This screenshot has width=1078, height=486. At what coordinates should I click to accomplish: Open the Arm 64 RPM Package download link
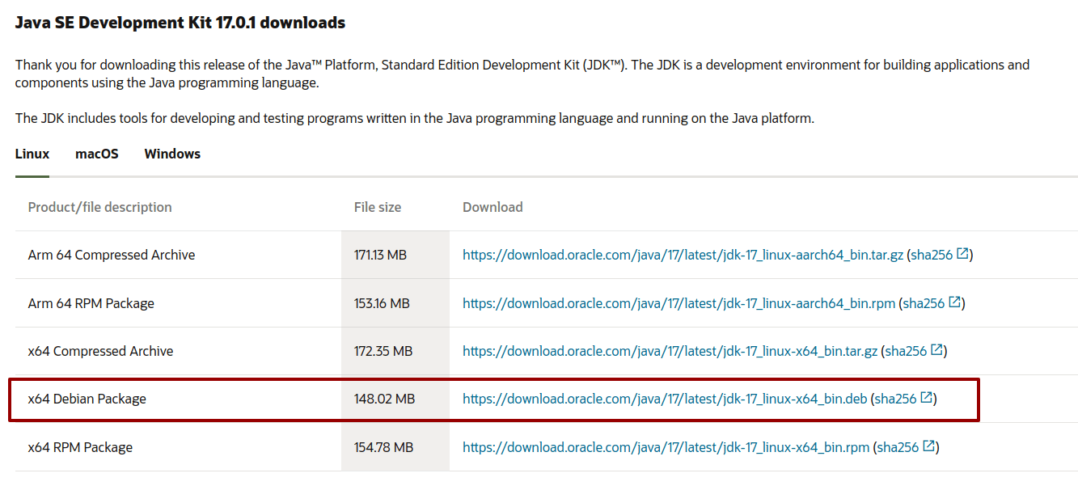679,303
